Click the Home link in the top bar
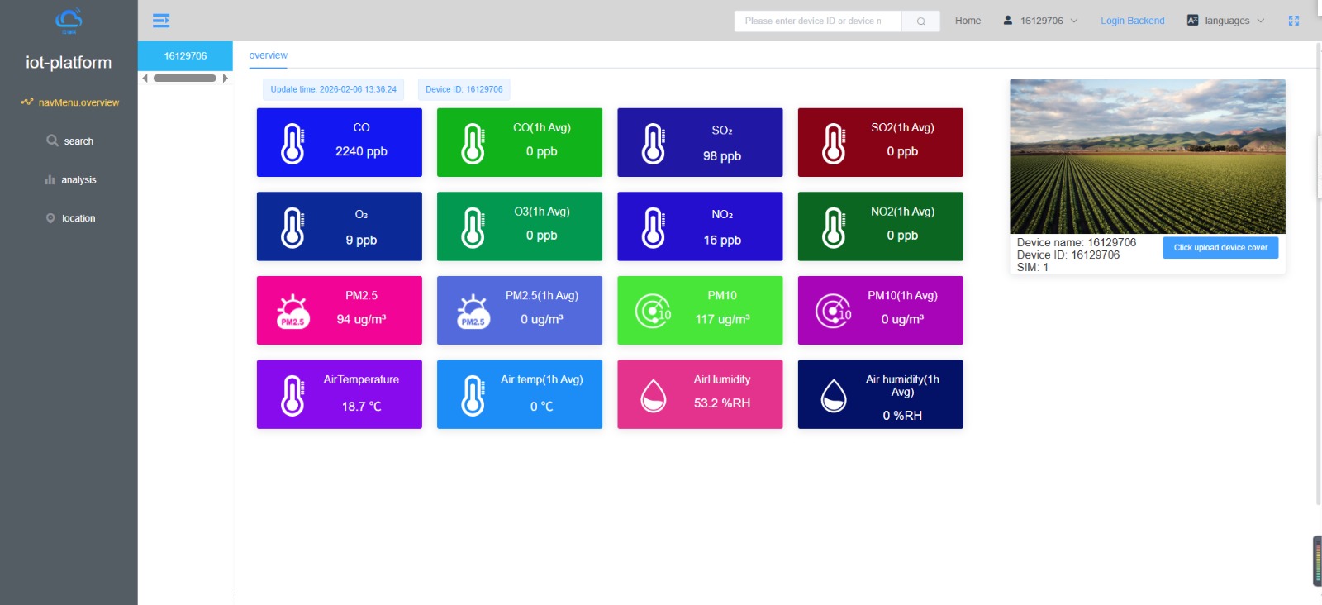Image resolution: width=1322 pixels, height=605 pixels. (x=968, y=21)
